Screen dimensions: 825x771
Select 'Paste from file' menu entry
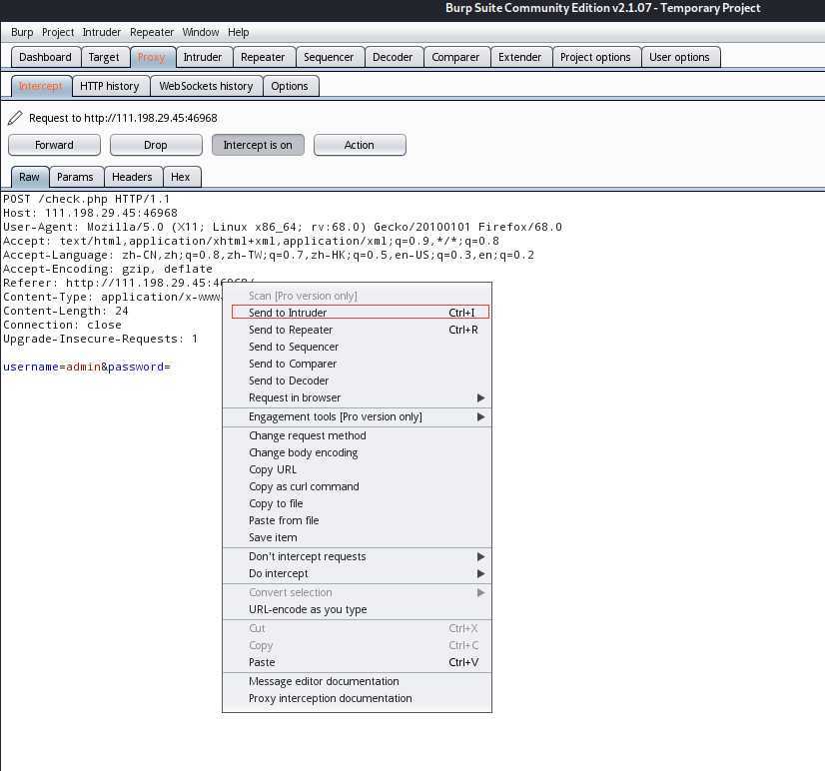358,520
